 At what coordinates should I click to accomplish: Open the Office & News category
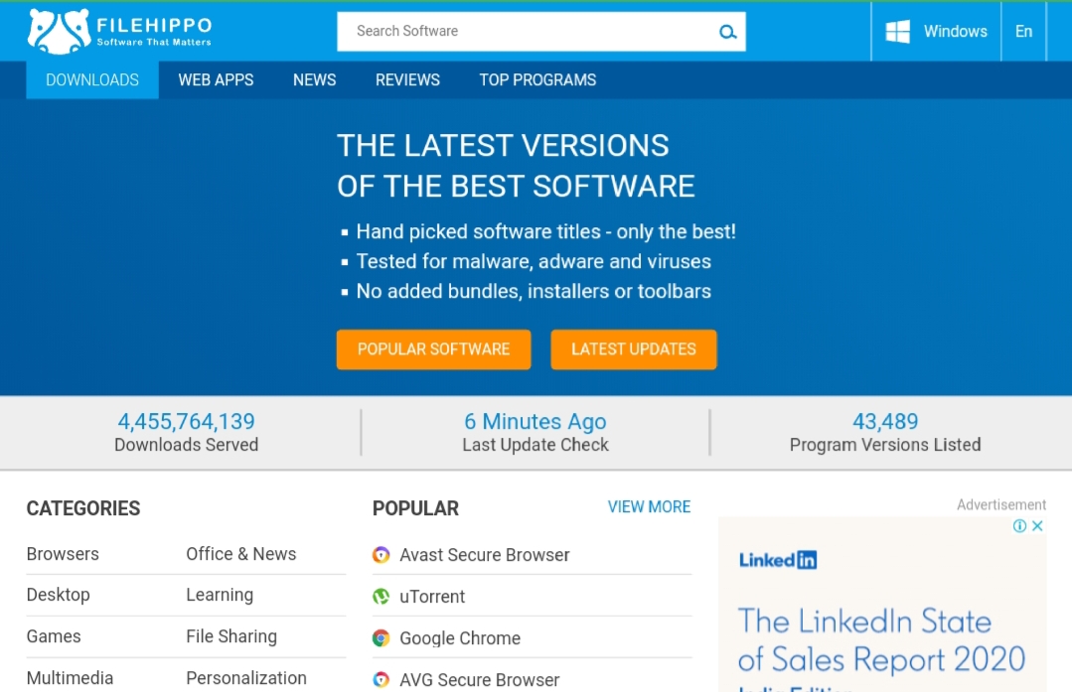(241, 554)
